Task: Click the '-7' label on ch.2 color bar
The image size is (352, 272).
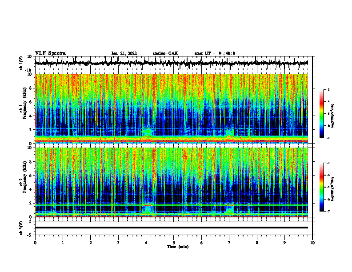Action: click(x=328, y=212)
